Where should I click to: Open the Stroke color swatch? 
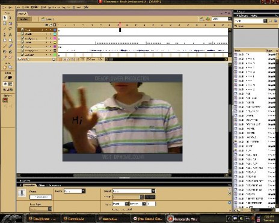pos(10,78)
